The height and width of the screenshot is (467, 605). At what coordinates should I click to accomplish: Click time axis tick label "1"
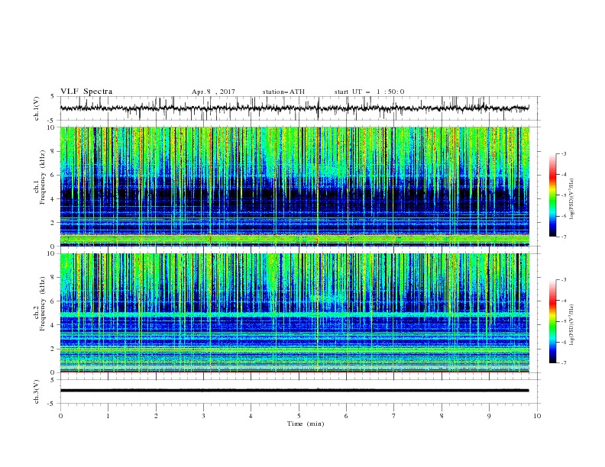pos(108,416)
